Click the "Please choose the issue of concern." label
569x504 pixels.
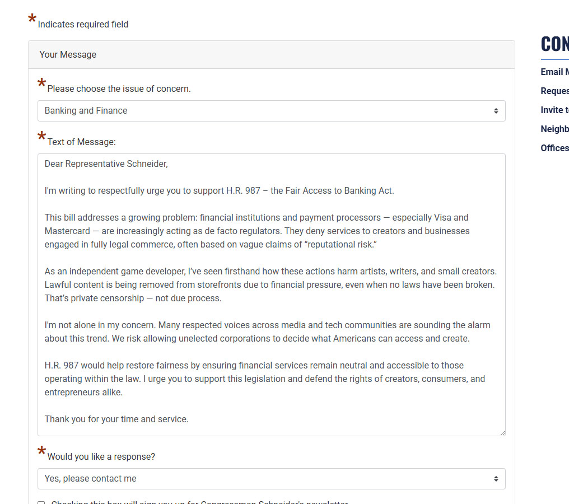pos(119,88)
